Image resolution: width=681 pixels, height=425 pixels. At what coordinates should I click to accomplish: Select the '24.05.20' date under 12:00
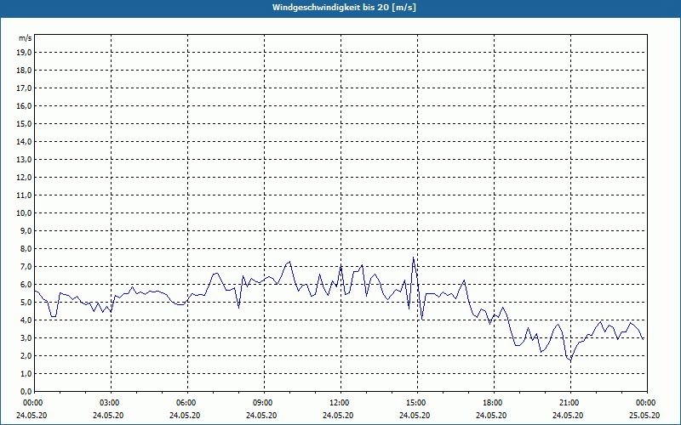[x=338, y=415]
